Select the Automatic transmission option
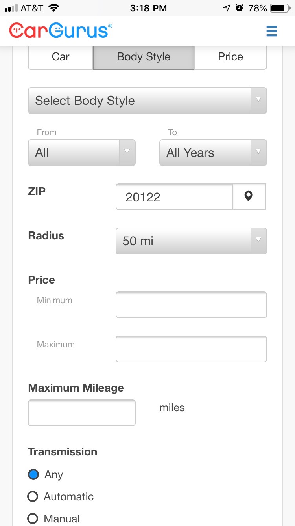The width and height of the screenshot is (295, 526). click(x=33, y=496)
